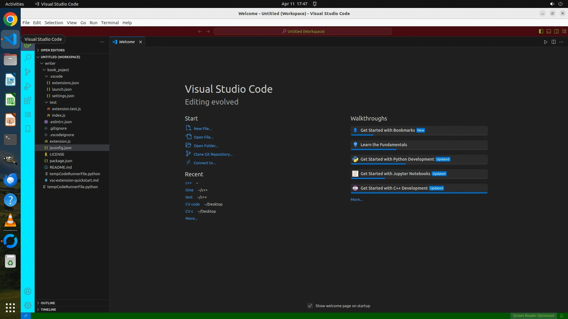Click the Accounts icon in activity bar
The height and width of the screenshot is (319, 568).
point(28,292)
